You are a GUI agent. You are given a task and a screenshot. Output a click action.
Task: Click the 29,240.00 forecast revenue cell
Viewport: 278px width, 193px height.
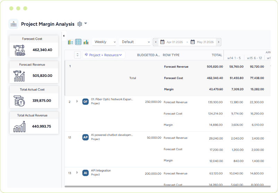[216, 138]
